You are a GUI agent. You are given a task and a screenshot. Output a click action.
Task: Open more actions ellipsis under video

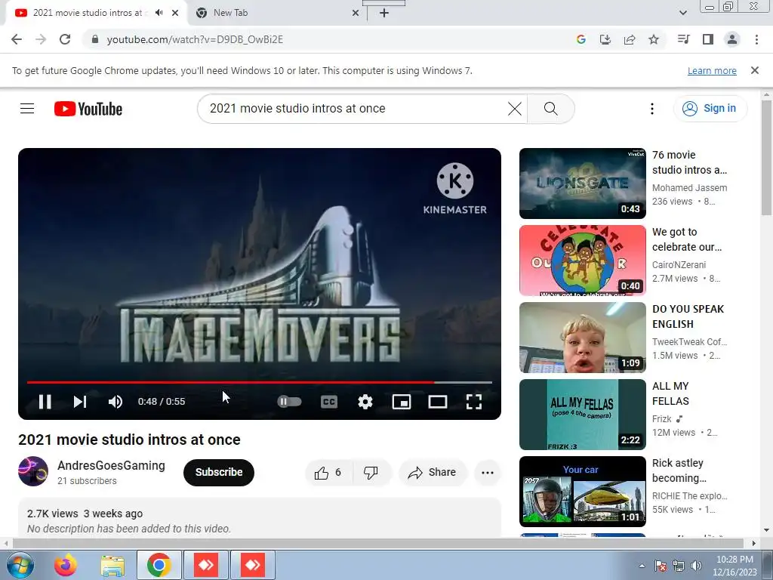[488, 473]
